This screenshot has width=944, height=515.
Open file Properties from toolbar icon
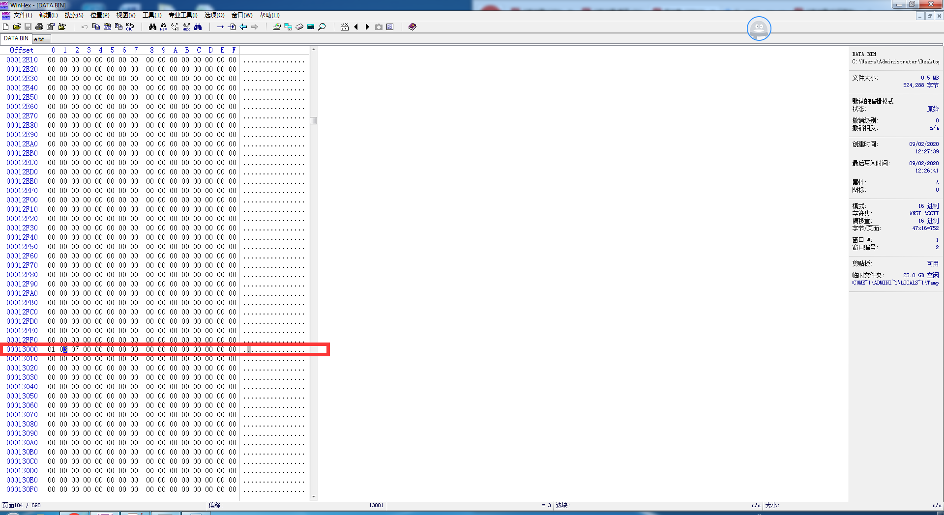51,27
